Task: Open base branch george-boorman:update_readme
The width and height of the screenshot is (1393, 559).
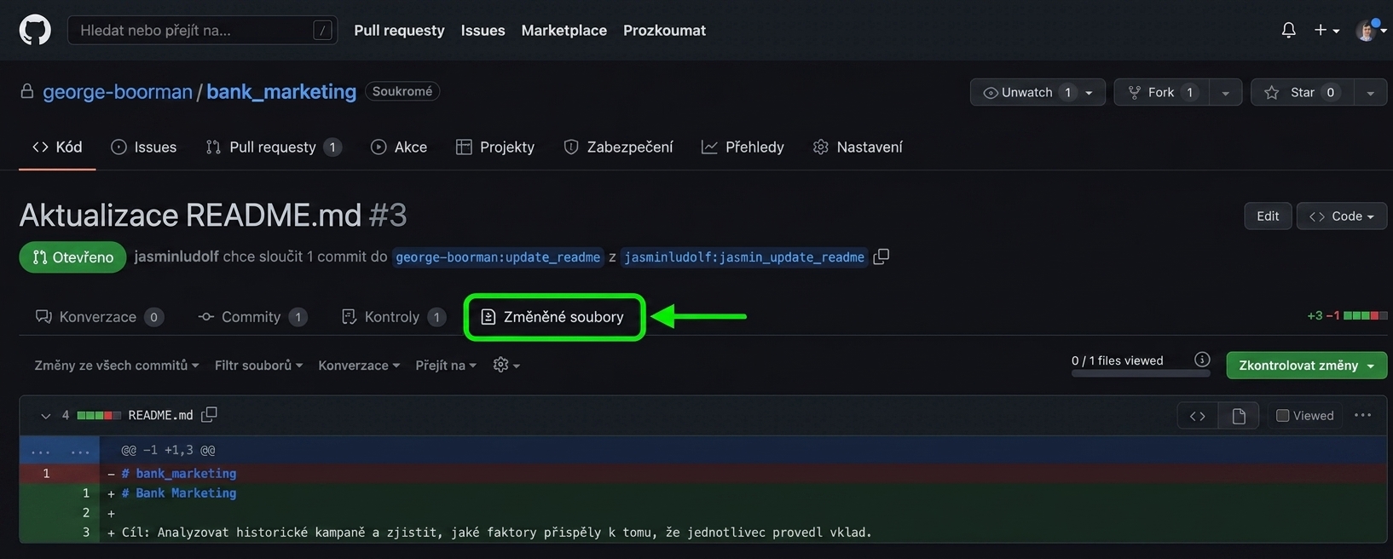Action: 498,257
